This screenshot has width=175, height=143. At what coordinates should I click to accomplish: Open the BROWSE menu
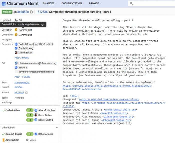click(x=94, y=4)
